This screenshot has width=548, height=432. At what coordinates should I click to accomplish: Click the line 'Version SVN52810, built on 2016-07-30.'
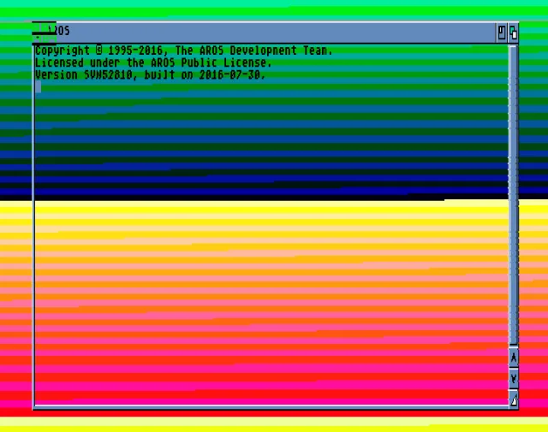coord(151,74)
